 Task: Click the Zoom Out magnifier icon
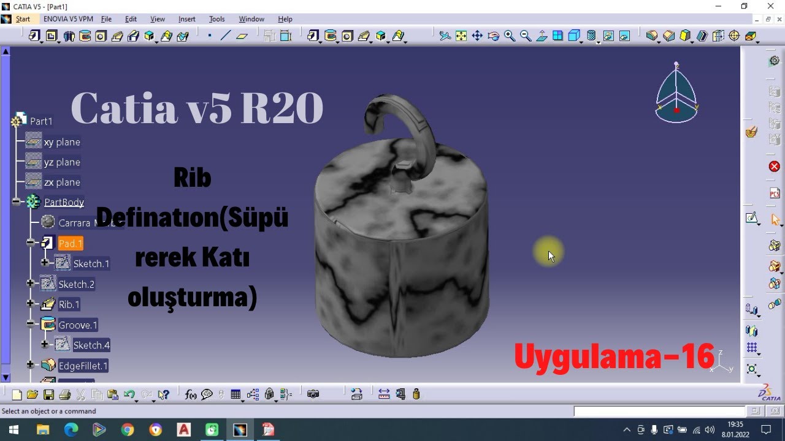(526, 36)
